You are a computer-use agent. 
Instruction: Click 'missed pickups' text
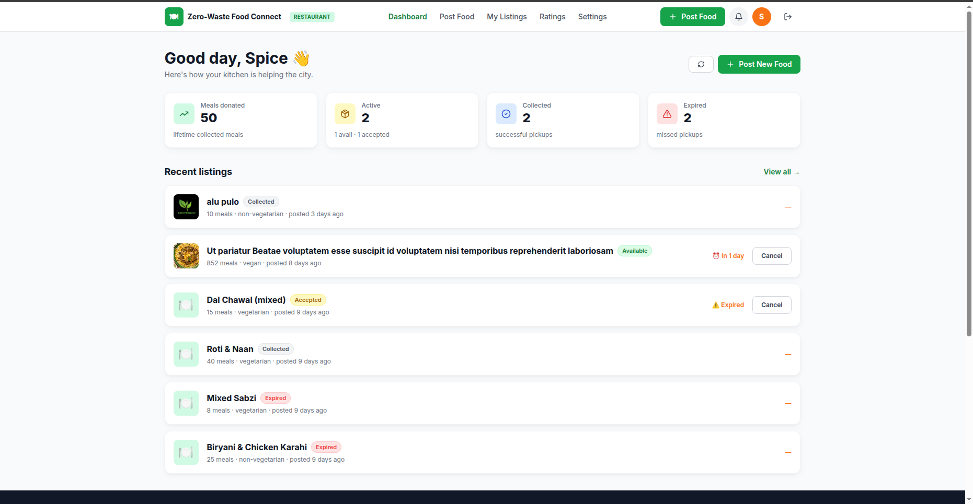679,135
